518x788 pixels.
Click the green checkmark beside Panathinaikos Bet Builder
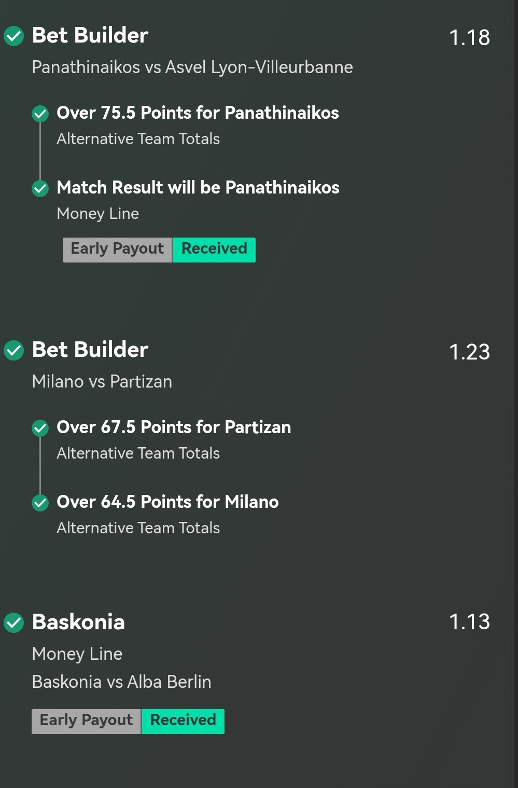coord(14,36)
